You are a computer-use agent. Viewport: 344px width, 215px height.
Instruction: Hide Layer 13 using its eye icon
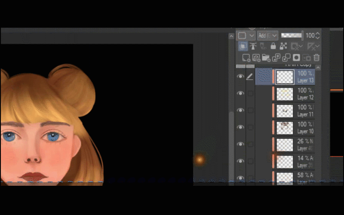240,77
